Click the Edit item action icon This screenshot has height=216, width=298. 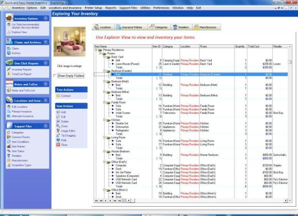click(58, 117)
